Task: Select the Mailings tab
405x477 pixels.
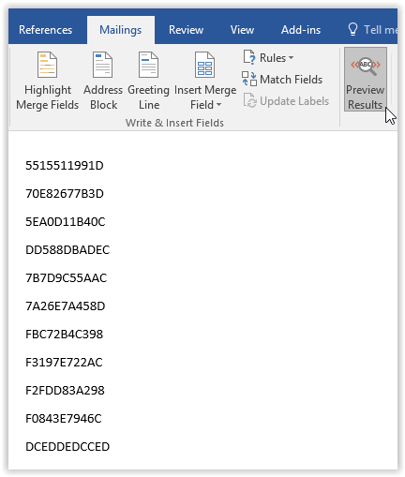Action: [x=121, y=30]
